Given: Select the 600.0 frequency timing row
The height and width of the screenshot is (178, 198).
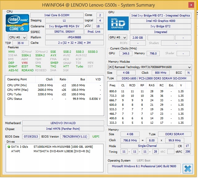Looking at the screenshot, I should [x=149, y=105].
